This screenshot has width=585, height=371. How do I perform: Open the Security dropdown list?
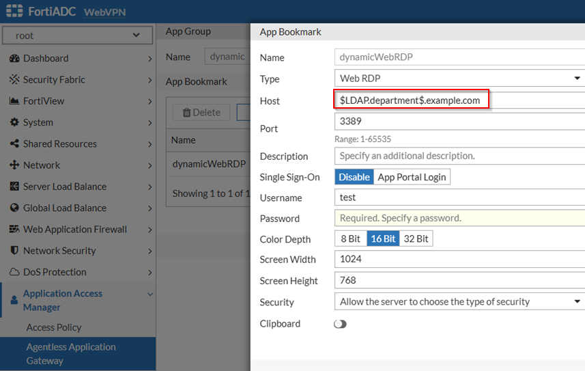[x=459, y=301]
